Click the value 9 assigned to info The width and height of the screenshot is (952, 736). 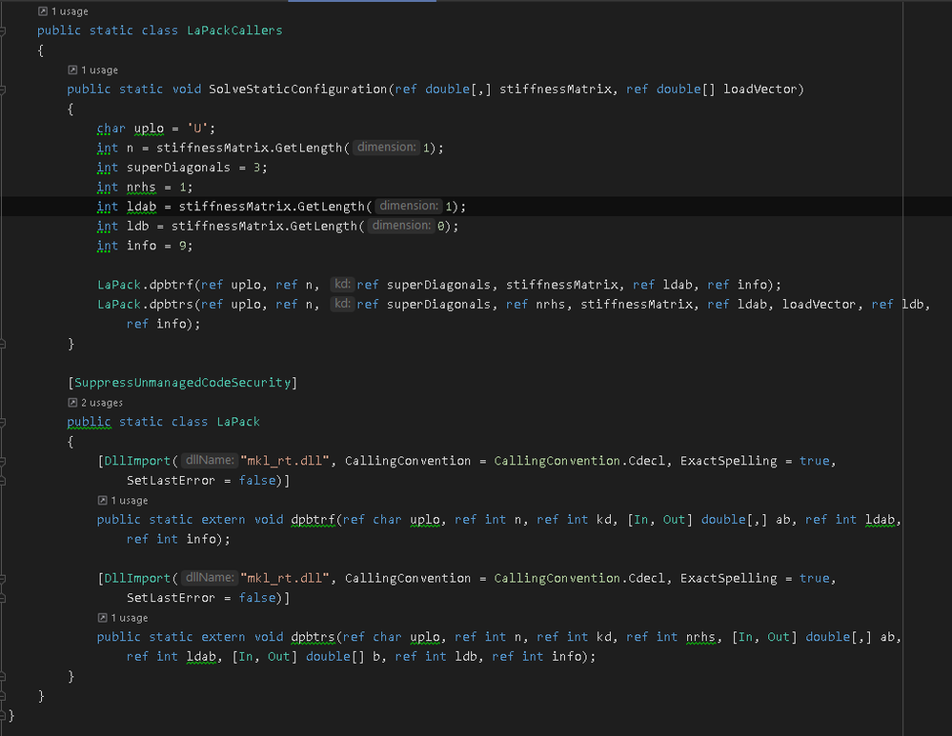182,246
